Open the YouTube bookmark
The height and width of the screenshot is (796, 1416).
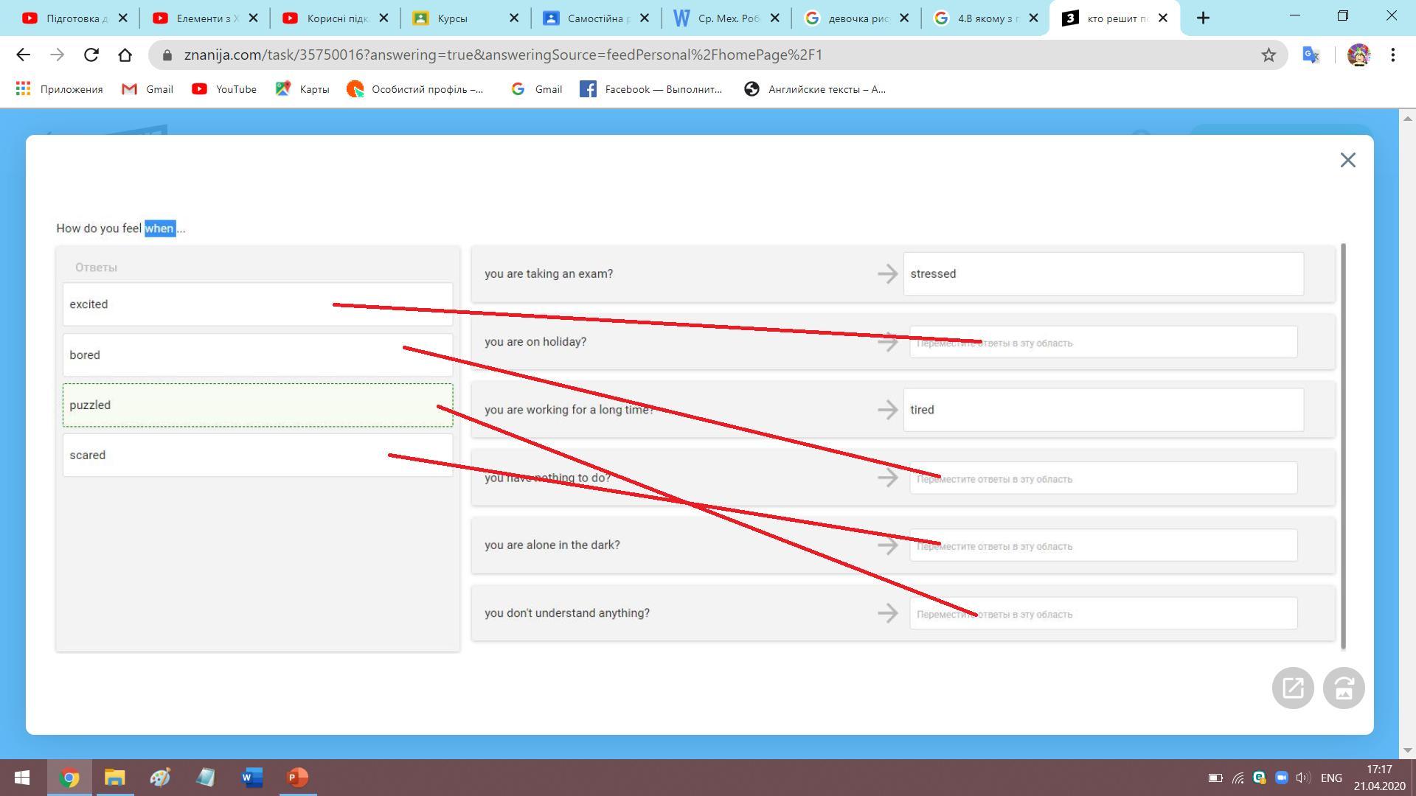[x=224, y=89]
